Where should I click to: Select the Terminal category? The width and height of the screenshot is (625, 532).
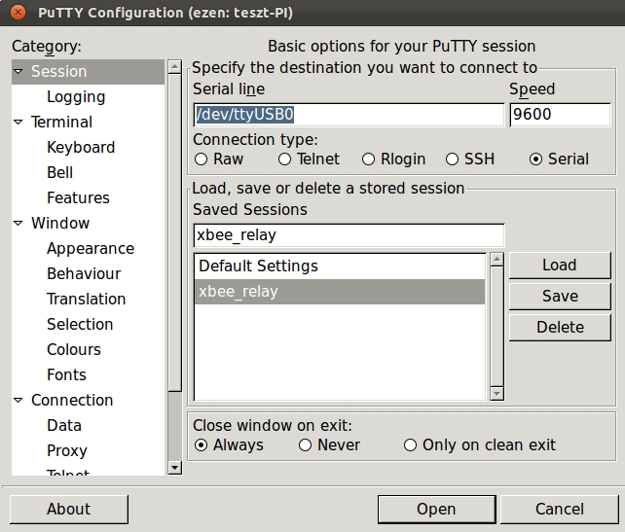tap(61, 123)
